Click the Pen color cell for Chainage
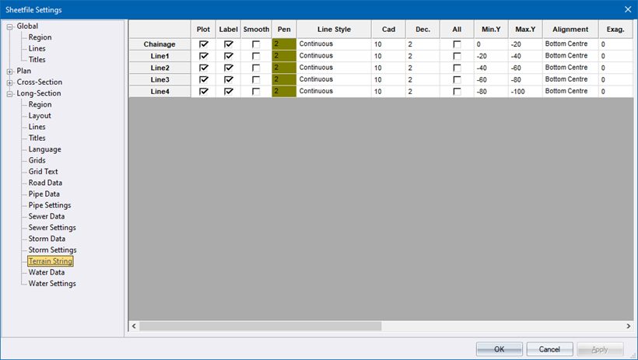Image resolution: width=638 pixels, height=360 pixels. pyautogui.click(x=284, y=44)
